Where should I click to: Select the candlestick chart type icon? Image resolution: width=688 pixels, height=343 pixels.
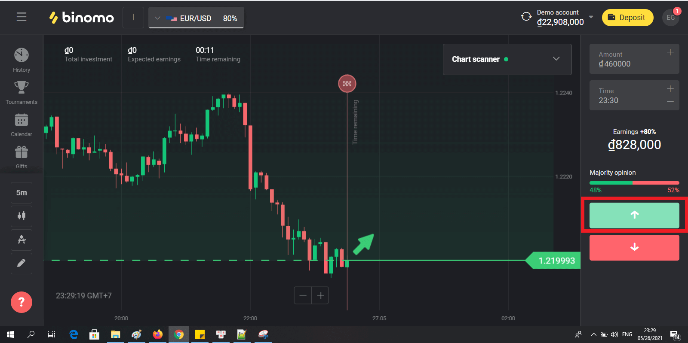tap(21, 216)
